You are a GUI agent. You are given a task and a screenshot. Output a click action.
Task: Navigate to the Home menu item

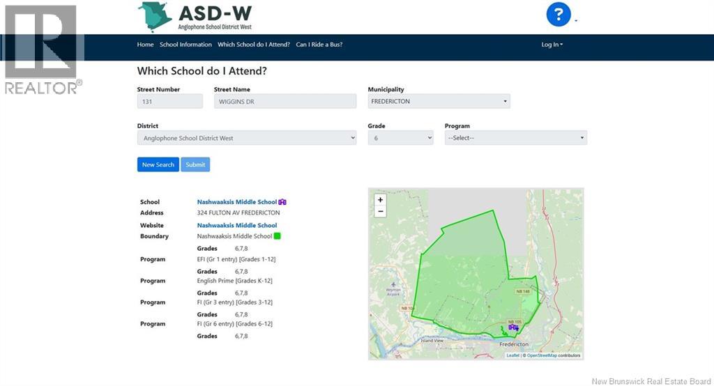[145, 45]
